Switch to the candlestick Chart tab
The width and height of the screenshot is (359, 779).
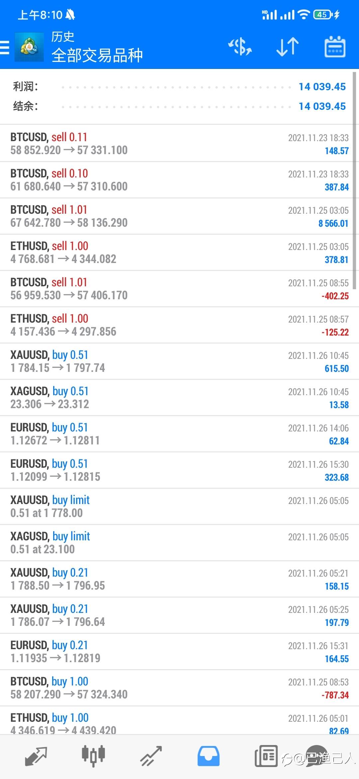click(93, 756)
